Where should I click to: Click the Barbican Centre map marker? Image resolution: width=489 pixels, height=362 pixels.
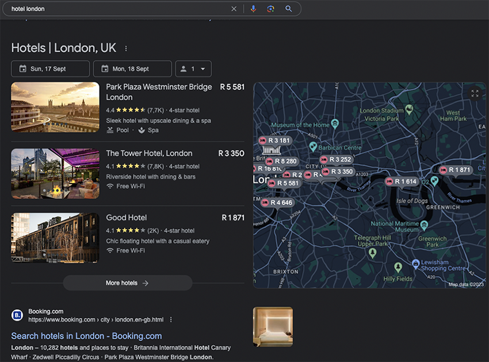(x=313, y=146)
